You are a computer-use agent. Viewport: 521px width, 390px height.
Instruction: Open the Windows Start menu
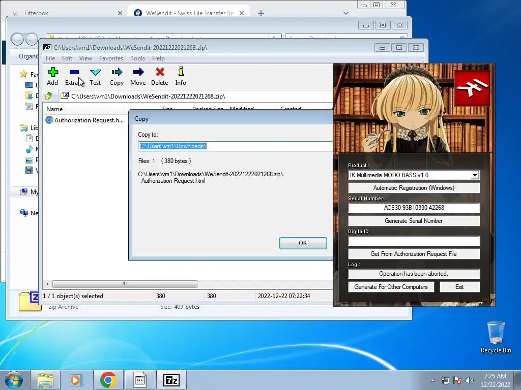pos(14,380)
